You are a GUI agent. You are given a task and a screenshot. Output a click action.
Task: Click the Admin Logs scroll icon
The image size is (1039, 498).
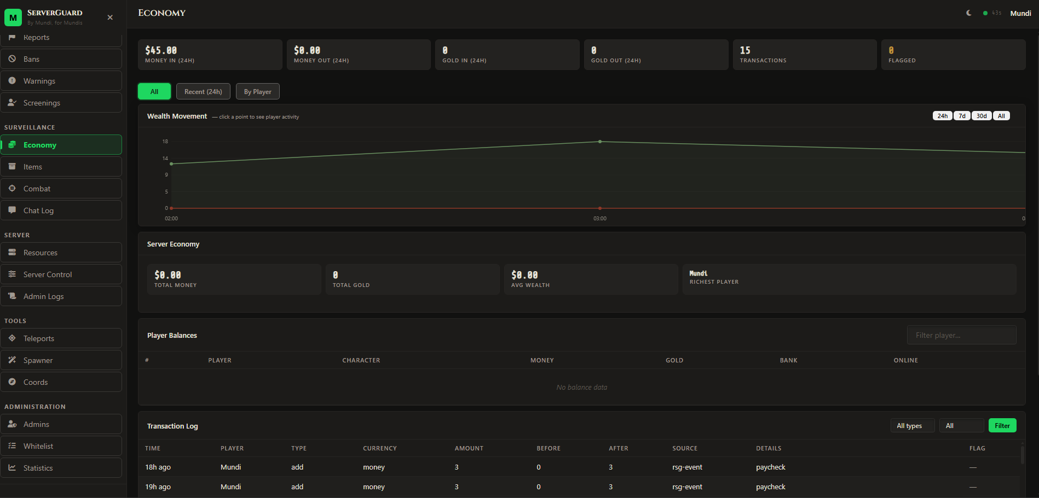click(12, 296)
